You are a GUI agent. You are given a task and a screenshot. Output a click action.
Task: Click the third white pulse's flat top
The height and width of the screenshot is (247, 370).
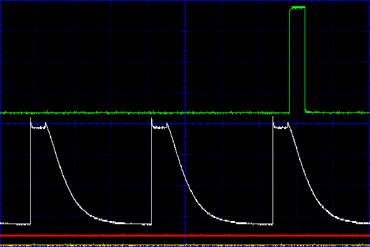[x=281, y=128]
